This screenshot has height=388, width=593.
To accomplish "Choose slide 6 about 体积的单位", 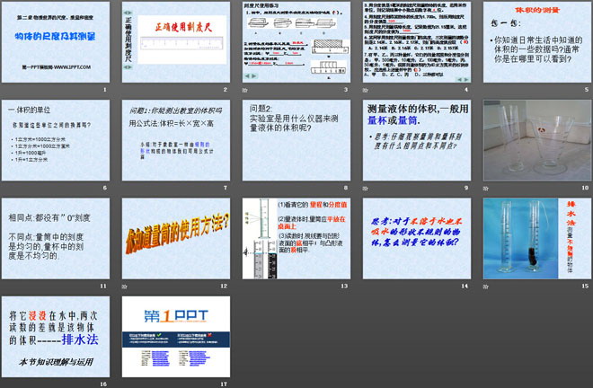I will pos(55,140).
